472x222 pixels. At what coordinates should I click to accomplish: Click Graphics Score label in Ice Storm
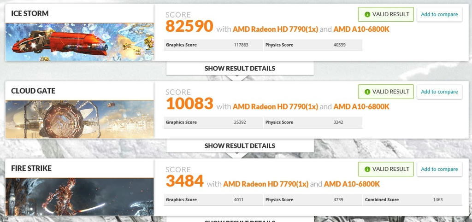(x=181, y=45)
